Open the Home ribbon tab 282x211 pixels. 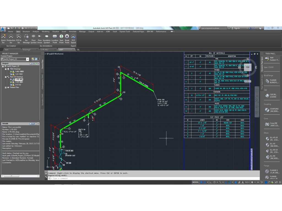10,32
